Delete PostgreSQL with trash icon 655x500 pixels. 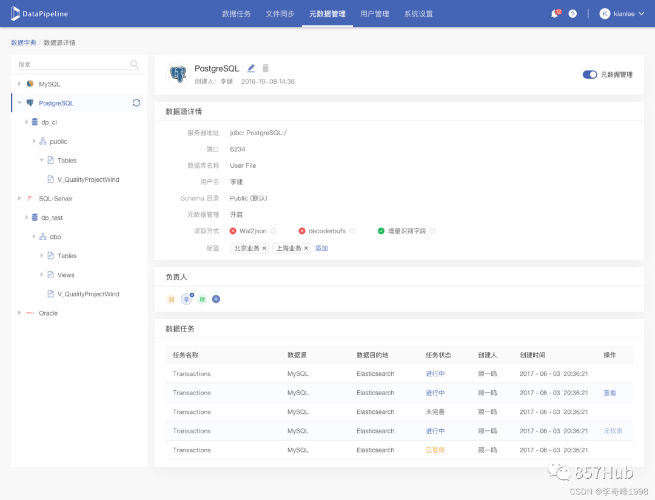click(x=265, y=68)
